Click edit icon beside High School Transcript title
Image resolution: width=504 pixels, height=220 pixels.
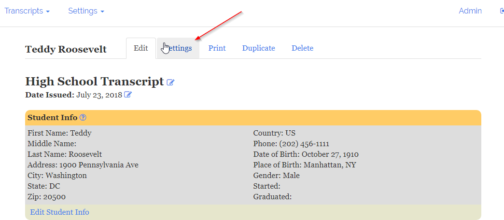(170, 82)
